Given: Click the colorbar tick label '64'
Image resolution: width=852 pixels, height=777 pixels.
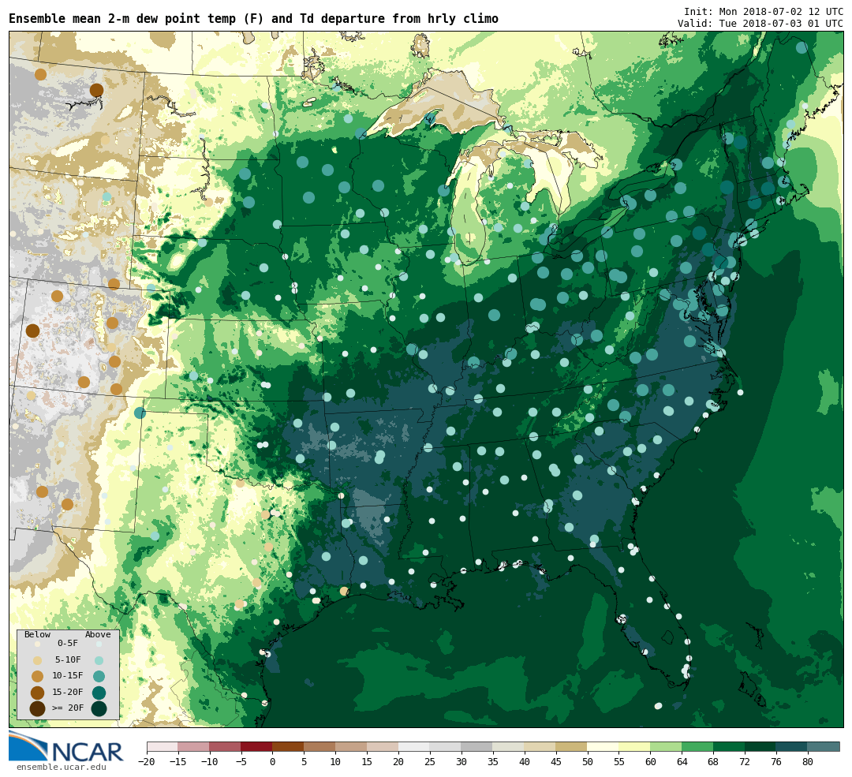Looking at the screenshot, I should click(682, 762).
